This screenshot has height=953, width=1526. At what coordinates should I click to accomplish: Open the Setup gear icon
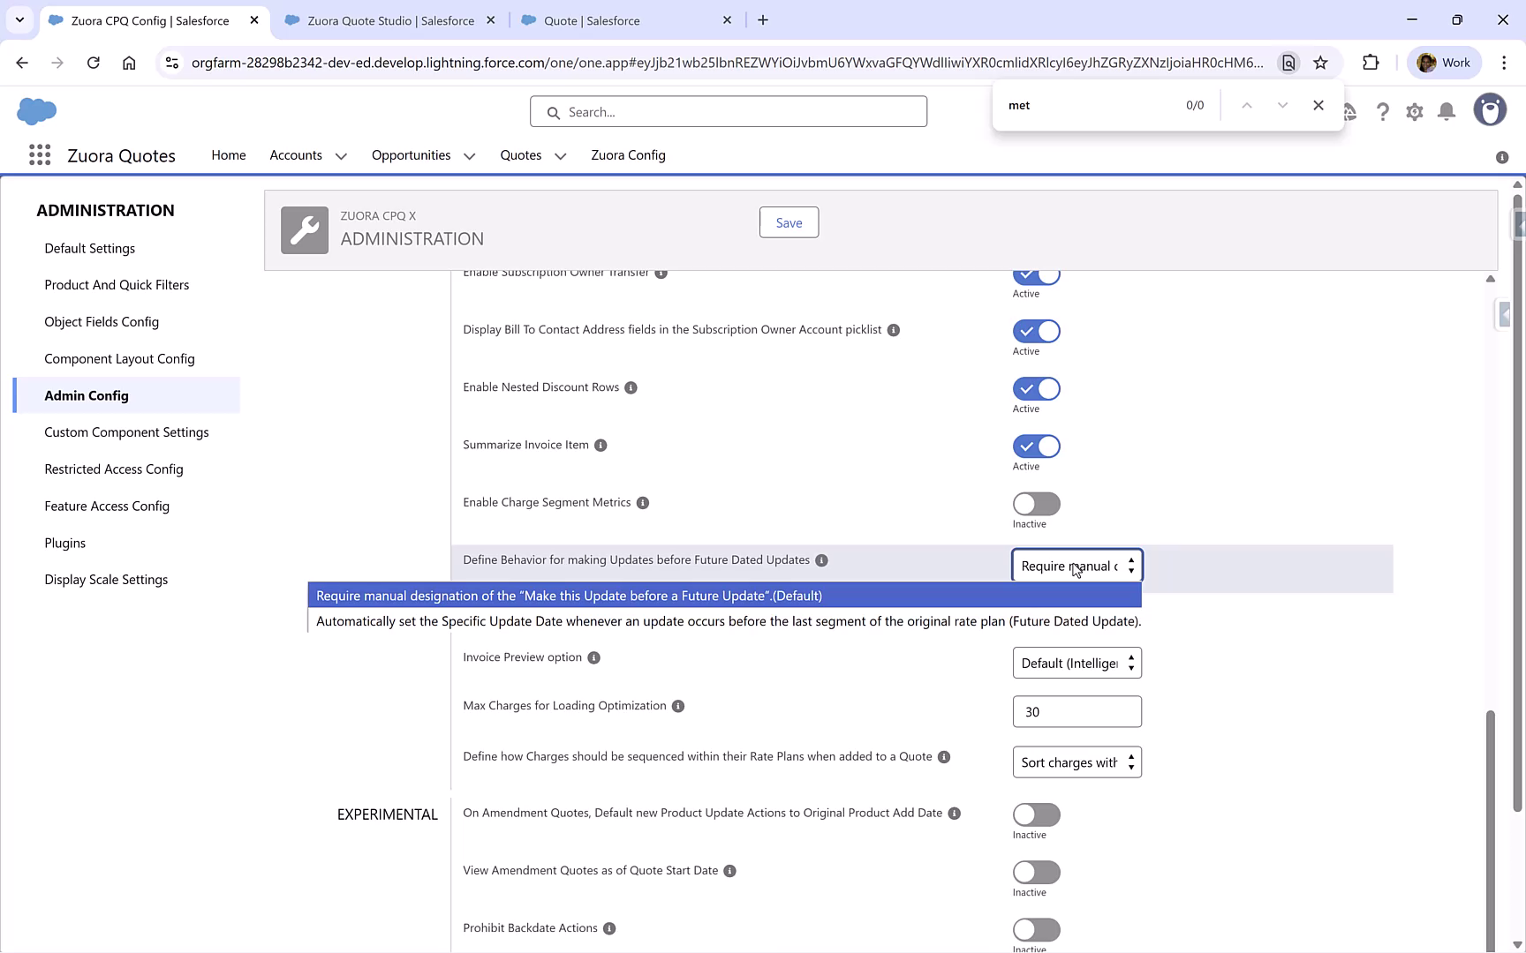(1414, 111)
